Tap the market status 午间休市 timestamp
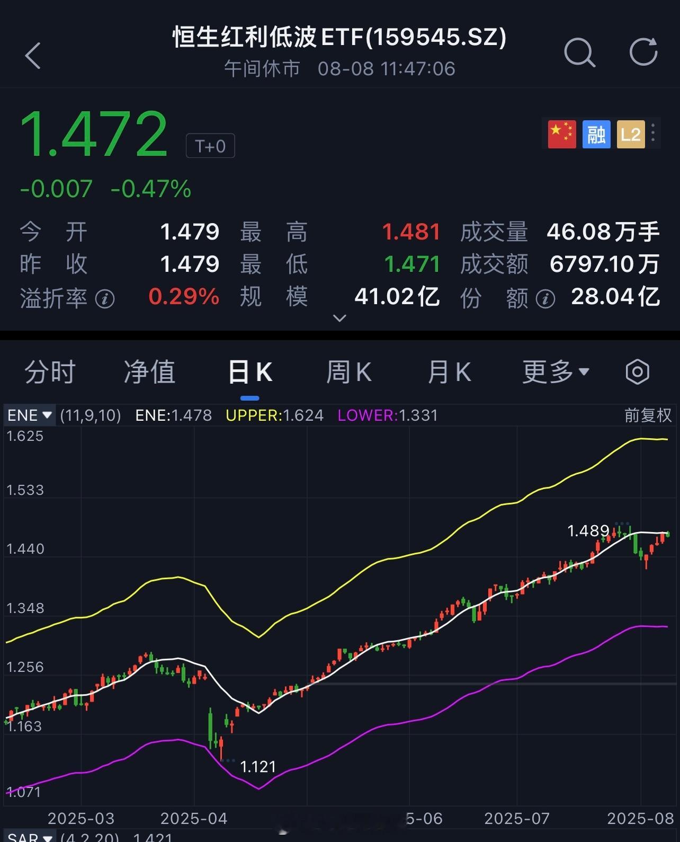The height and width of the screenshot is (842, 680). (x=339, y=69)
